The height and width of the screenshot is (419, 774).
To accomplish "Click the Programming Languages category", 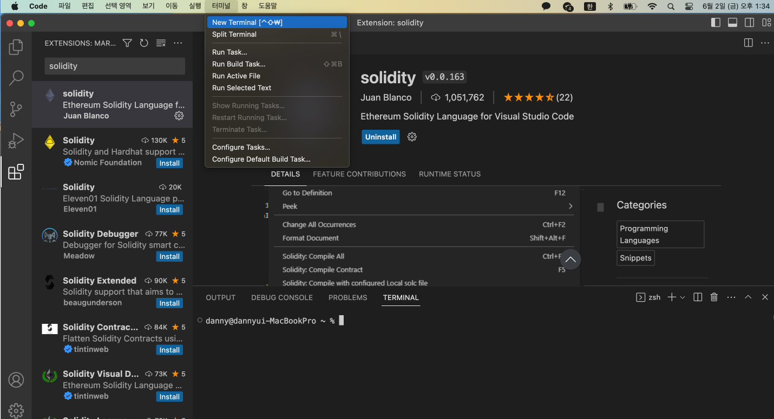I will pos(660,234).
